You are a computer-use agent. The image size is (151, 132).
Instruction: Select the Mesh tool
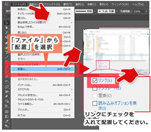click(x=7, y=112)
